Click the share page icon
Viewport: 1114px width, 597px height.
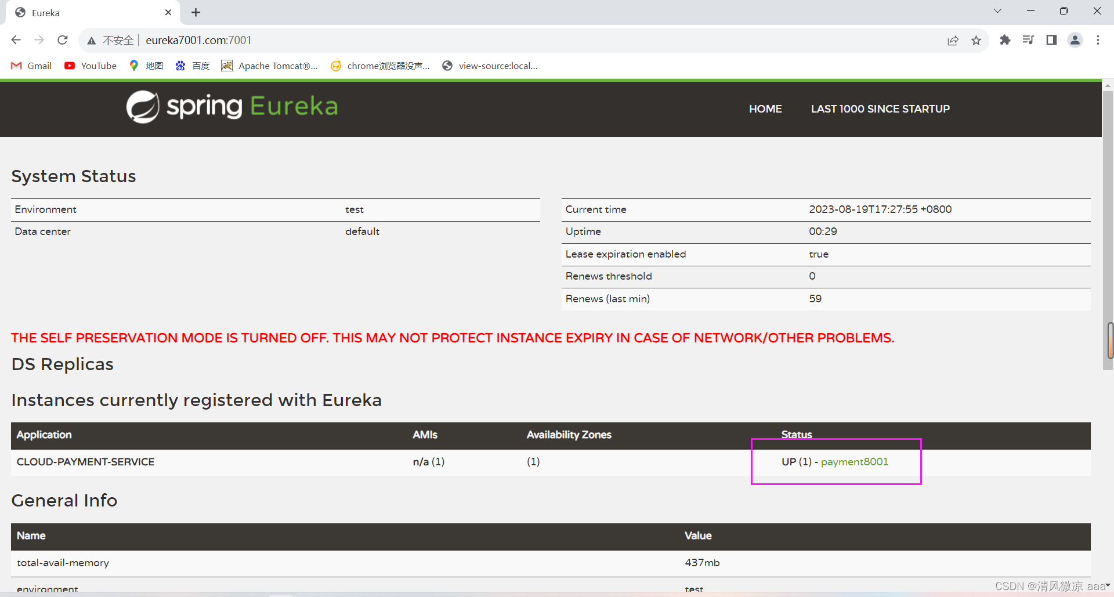coord(953,40)
